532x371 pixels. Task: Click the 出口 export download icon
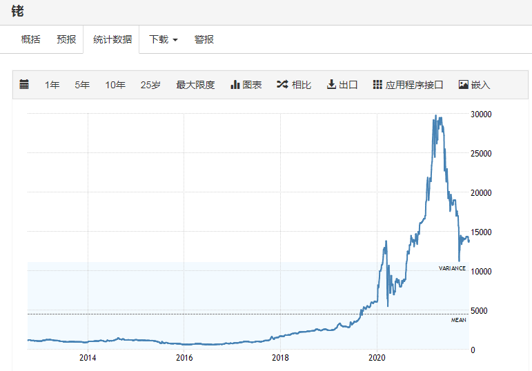click(331, 85)
